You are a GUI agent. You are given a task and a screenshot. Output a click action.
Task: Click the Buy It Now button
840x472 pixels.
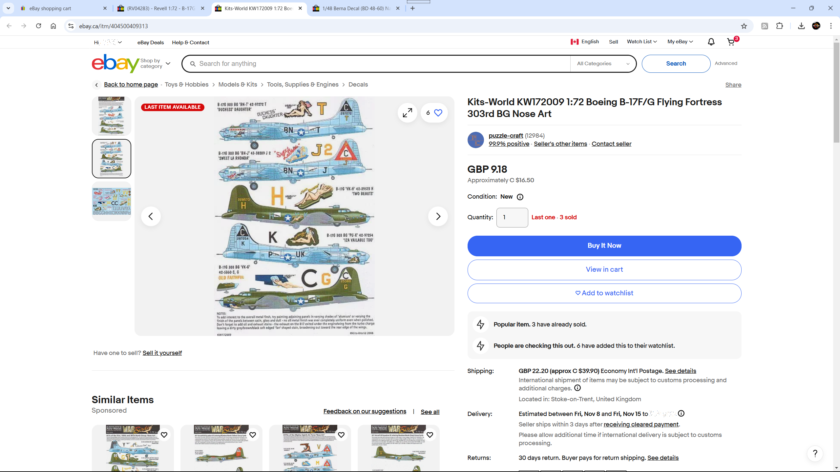(x=604, y=246)
